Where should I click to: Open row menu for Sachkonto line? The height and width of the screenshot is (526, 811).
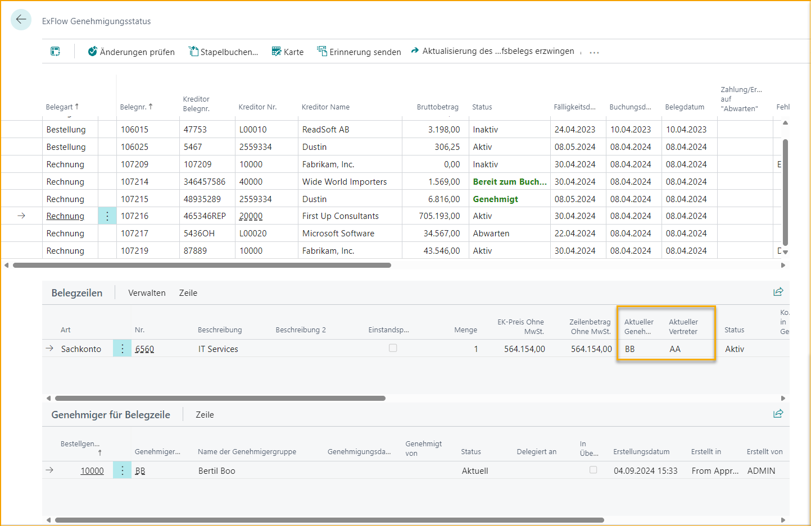click(122, 349)
